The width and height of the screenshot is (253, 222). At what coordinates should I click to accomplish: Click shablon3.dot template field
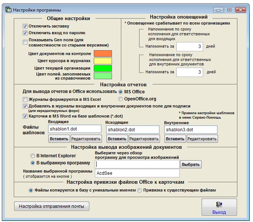(191, 130)
